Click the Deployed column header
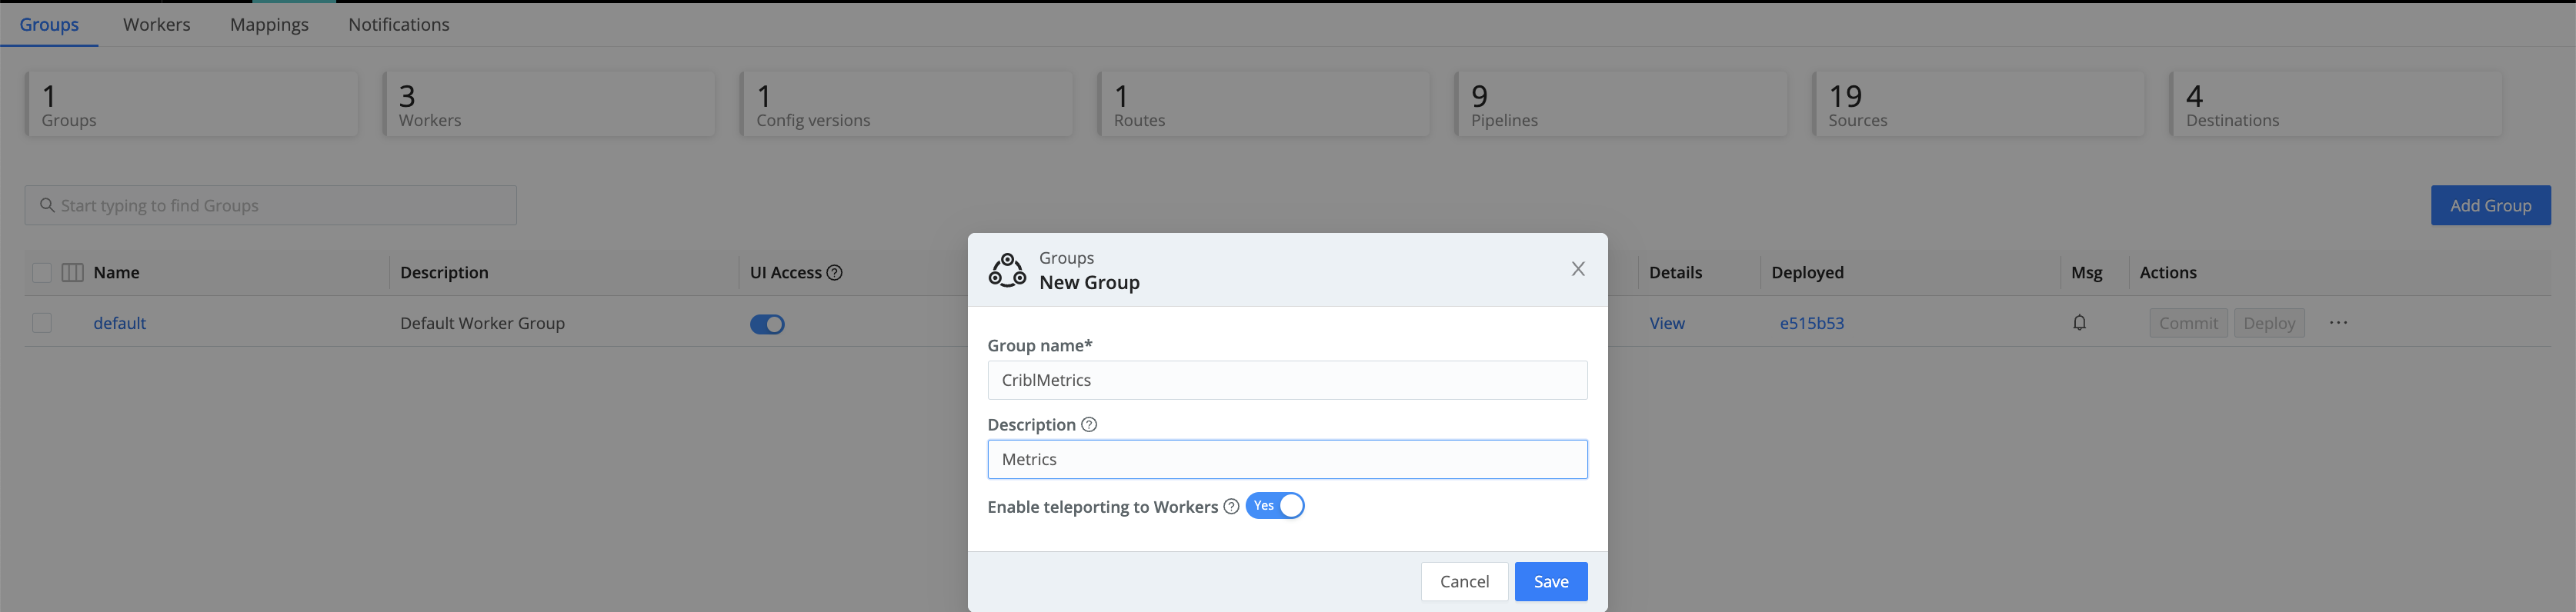This screenshot has height=612, width=2576. coord(1807,273)
